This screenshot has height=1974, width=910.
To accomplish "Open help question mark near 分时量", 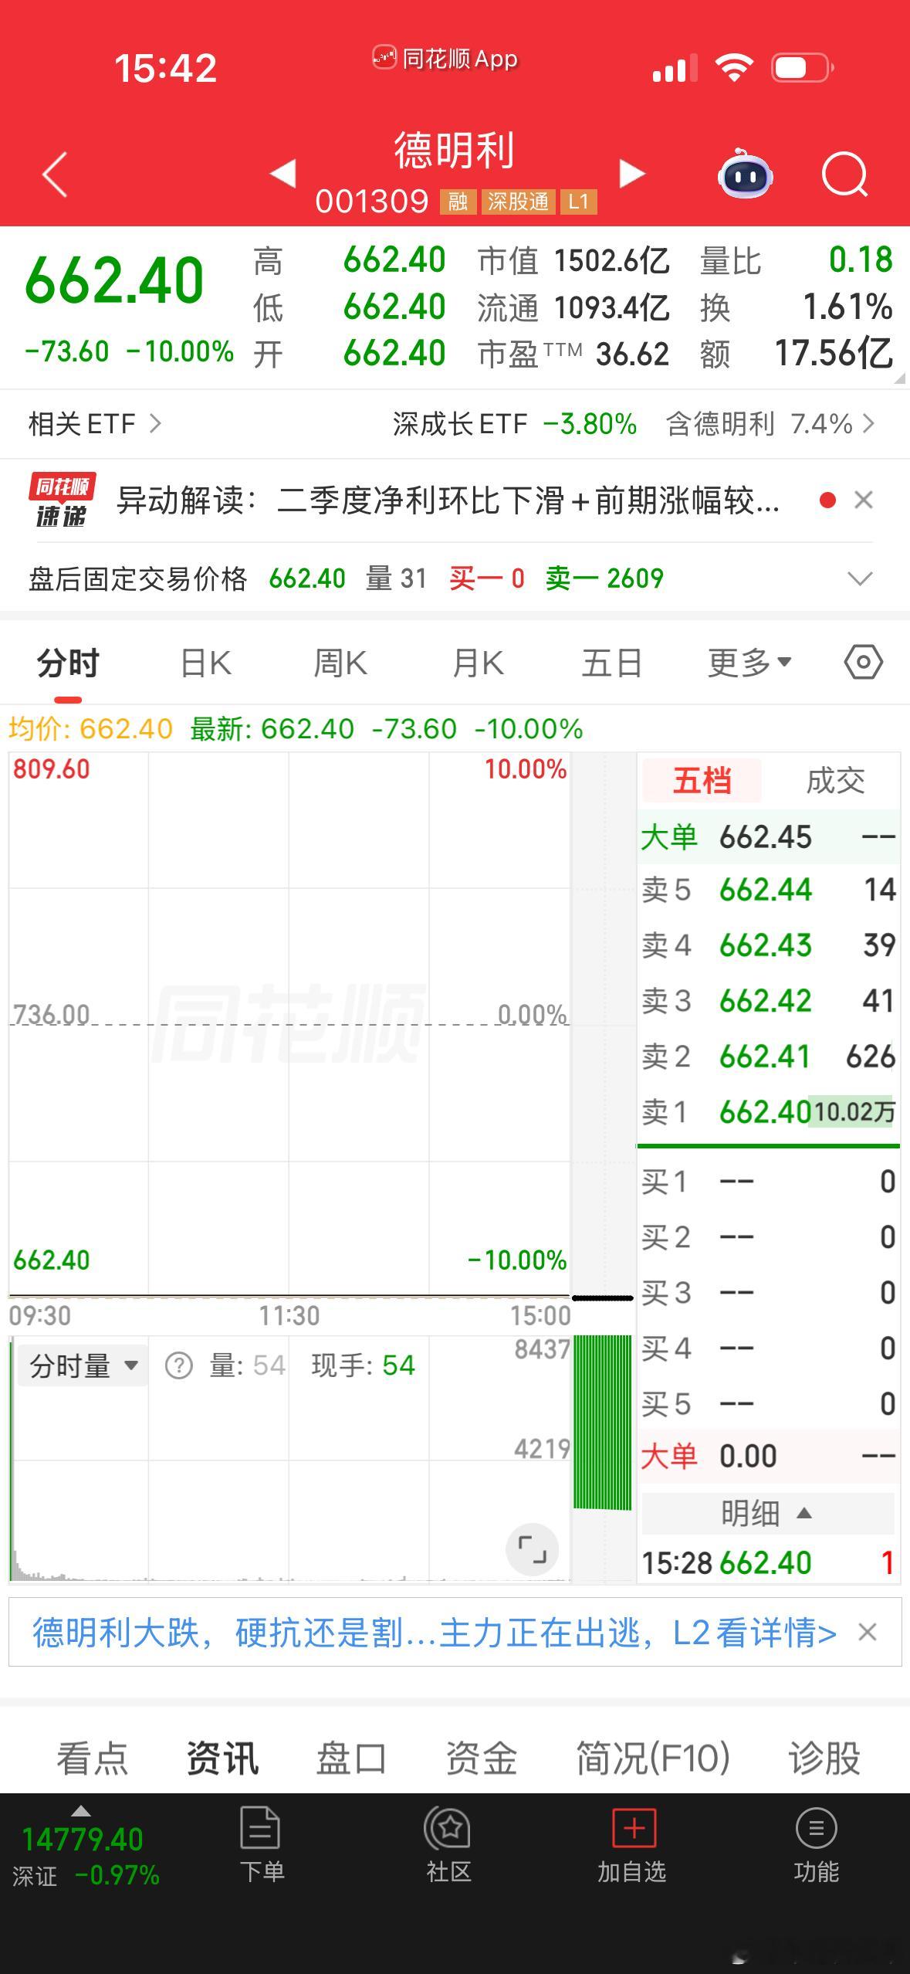I will pyautogui.click(x=179, y=1366).
